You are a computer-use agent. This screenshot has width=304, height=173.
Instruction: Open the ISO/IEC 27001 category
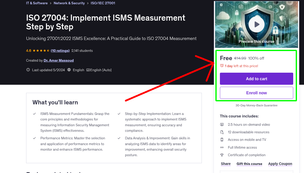[x=103, y=3]
